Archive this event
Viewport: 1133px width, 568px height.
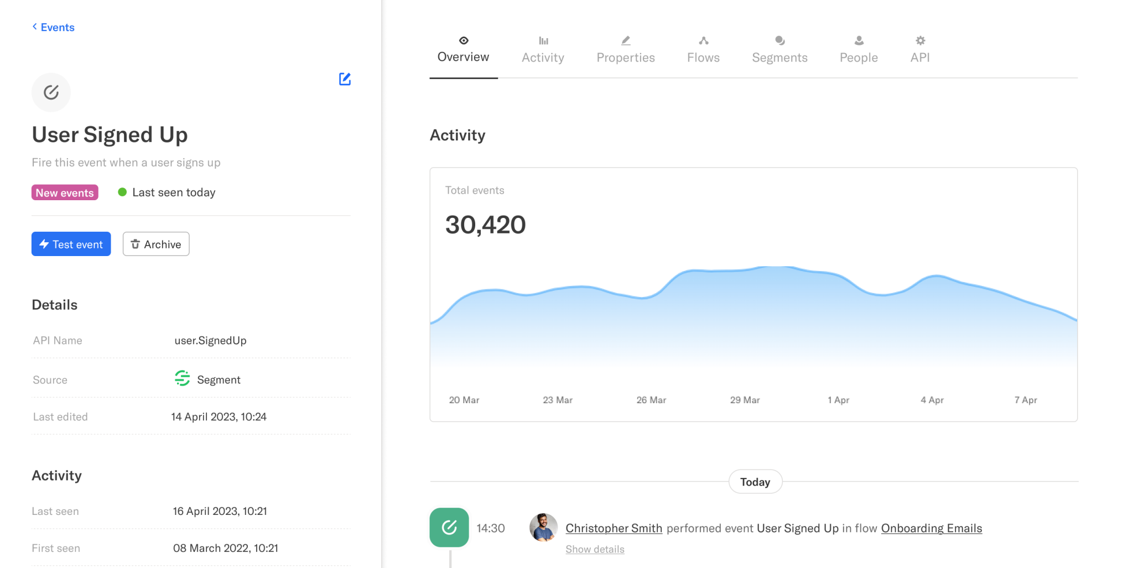click(x=156, y=244)
